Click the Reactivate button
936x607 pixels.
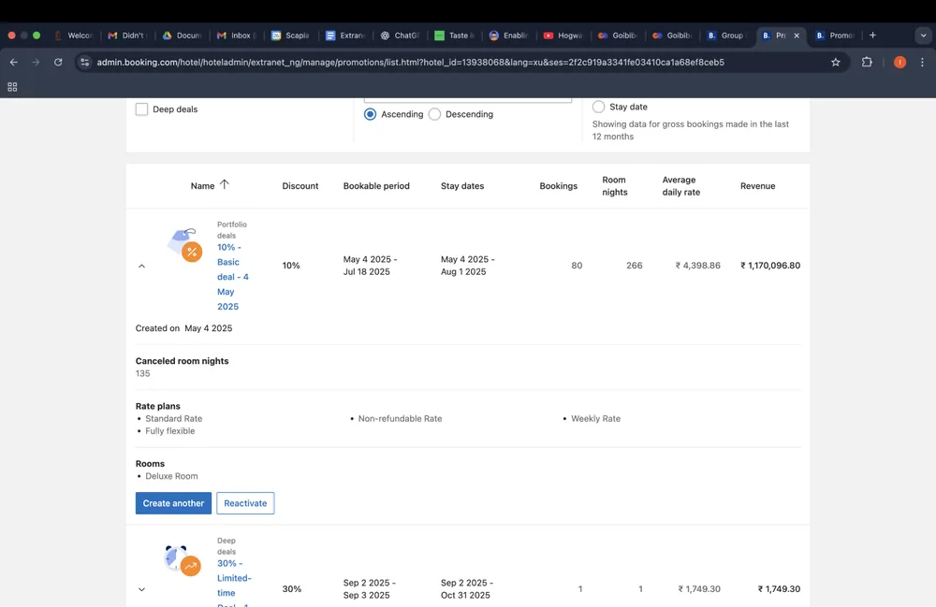[x=245, y=503]
